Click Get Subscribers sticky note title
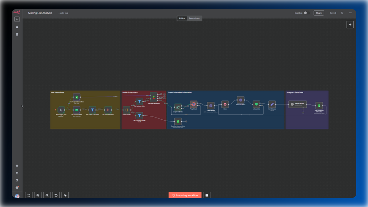Image resolution: width=368 pixels, height=207 pixels. coord(58,92)
